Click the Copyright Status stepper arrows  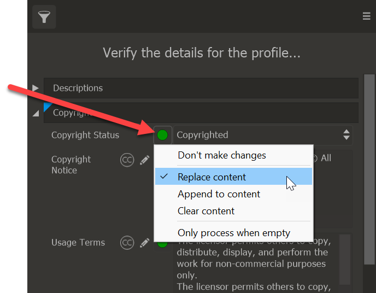coord(346,135)
